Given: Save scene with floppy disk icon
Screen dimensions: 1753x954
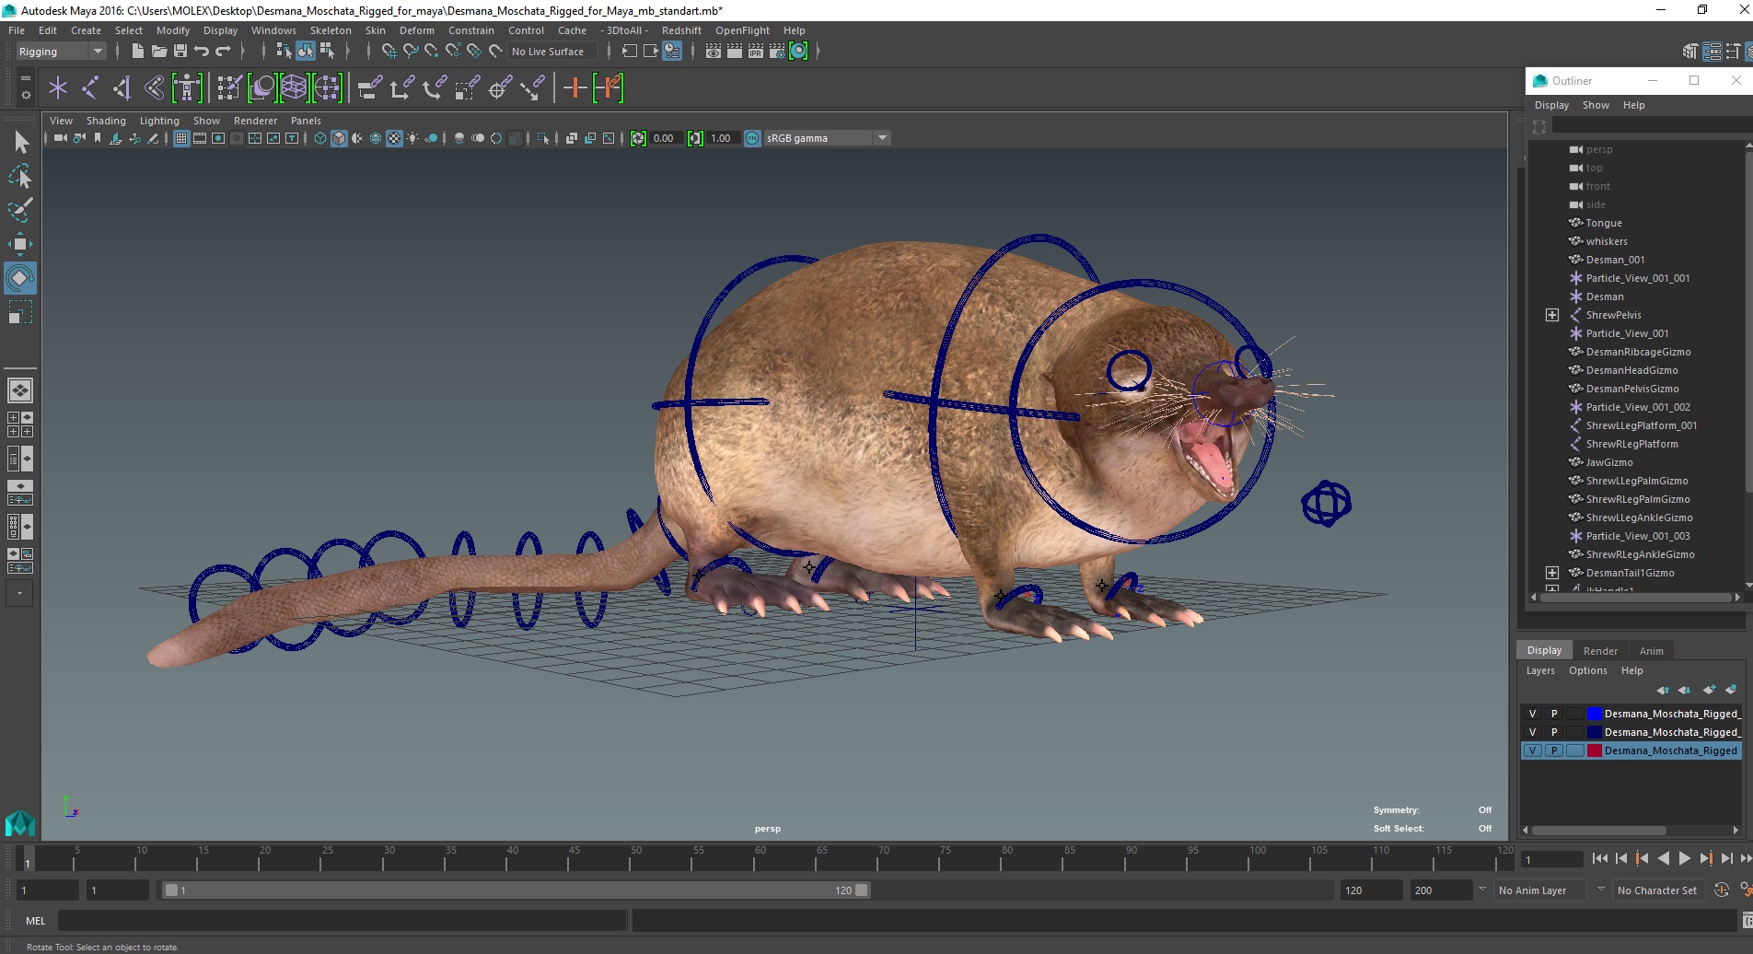Looking at the screenshot, I should point(180,52).
